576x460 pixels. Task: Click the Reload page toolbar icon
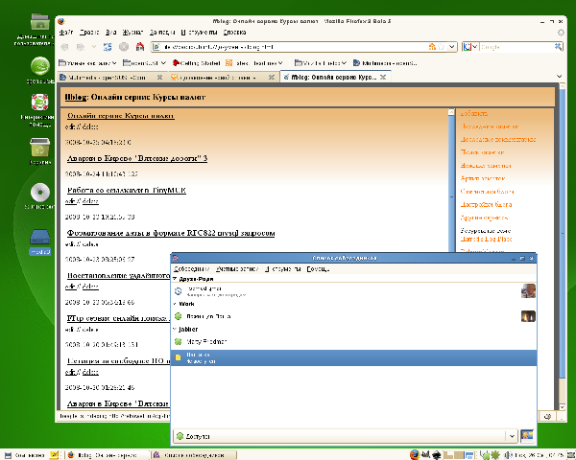coord(107,46)
